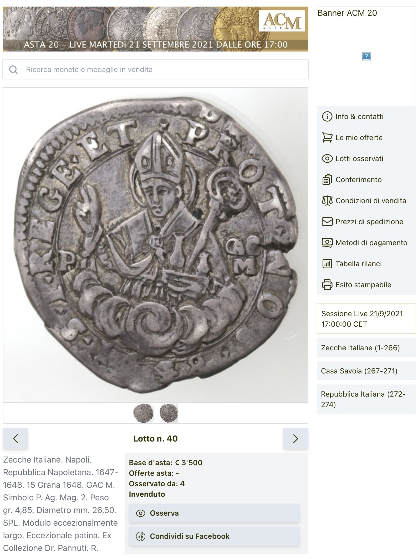Go to next lot with right chevron

point(295,438)
